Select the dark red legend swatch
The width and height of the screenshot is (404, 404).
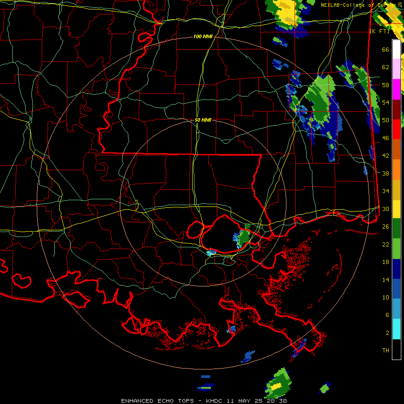[396, 110]
